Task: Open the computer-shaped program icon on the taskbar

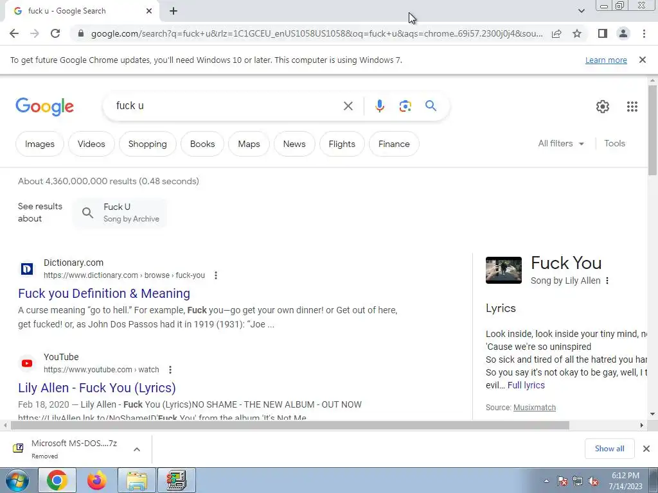Action: 177,480
